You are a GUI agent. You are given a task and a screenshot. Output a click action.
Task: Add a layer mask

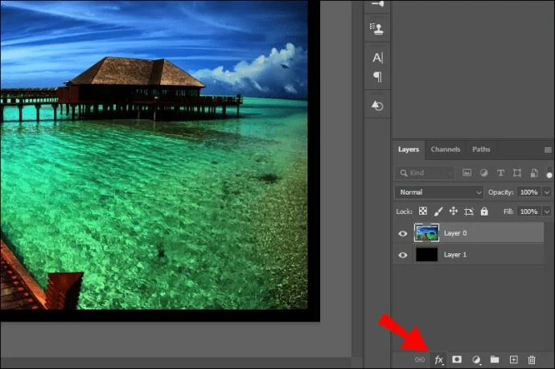(457, 359)
